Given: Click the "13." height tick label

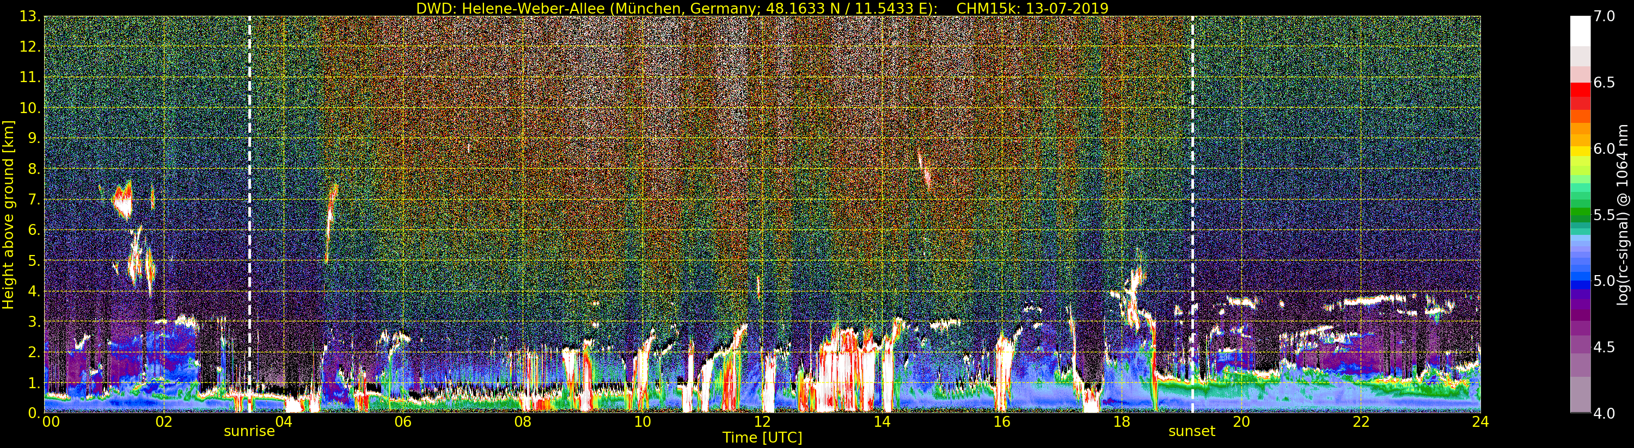Looking at the screenshot, I should [29, 16].
